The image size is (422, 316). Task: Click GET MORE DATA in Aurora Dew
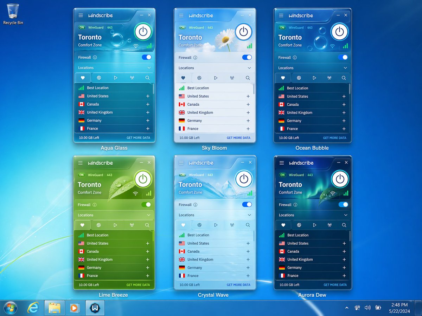(335, 285)
